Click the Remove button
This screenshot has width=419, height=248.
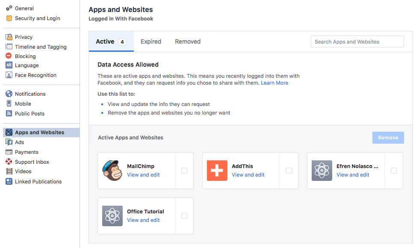click(388, 138)
